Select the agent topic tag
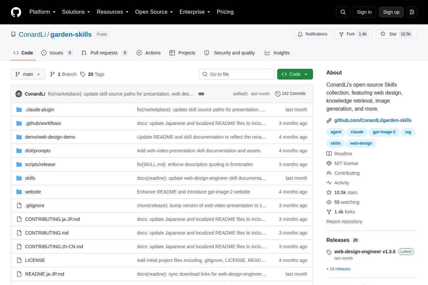Viewport: 428px width, 285px height. point(336,132)
